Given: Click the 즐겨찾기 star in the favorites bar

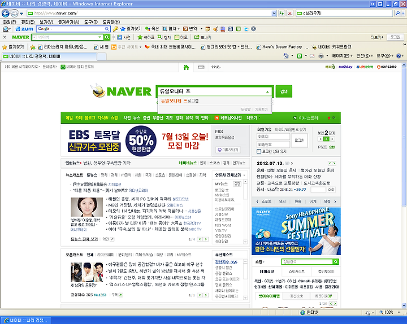Looking at the screenshot, I should click(5, 47).
